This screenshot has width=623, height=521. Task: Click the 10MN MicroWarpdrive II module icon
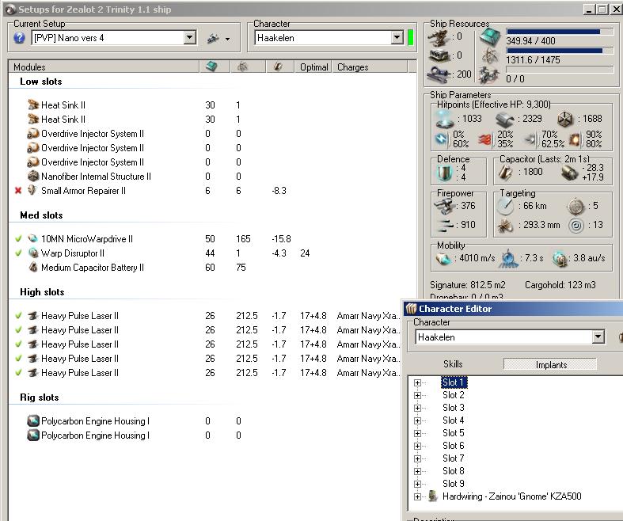tap(32, 239)
